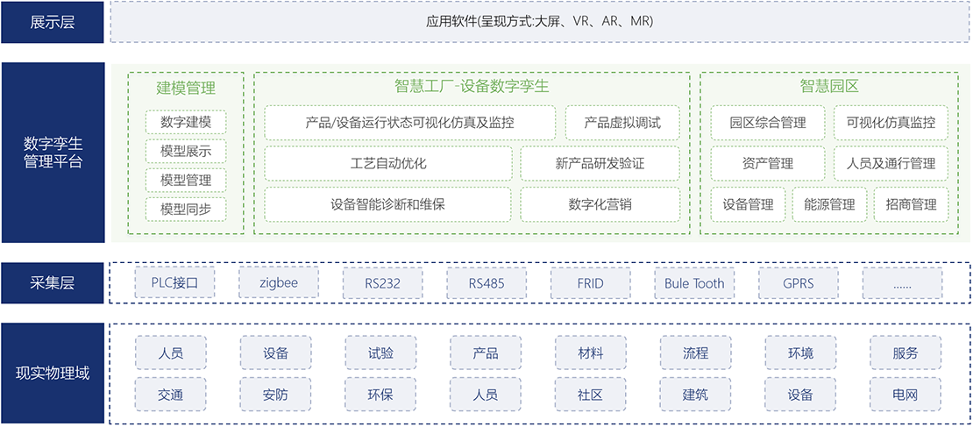Image resolution: width=973 pixels, height=427 pixels.
Task: Click the 展示层 layer label
Action: [x=53, y=22]
